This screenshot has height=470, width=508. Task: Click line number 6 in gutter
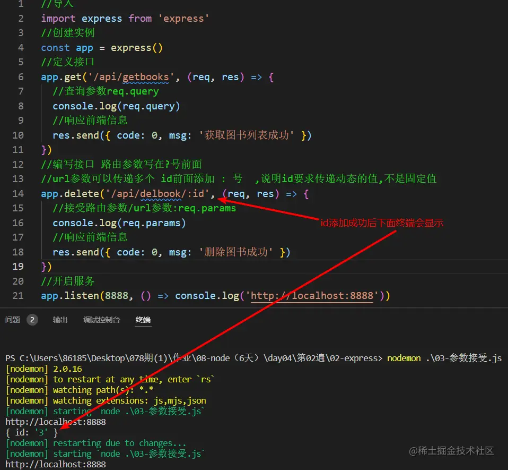coord(21,77)
